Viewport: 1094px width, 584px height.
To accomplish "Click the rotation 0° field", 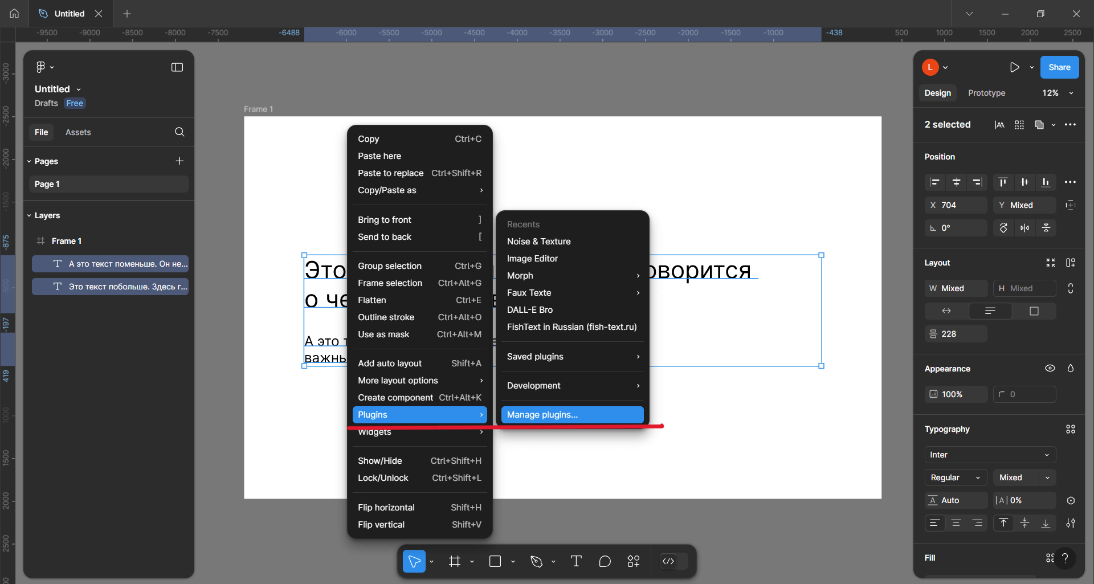I will tap(956, 228).
